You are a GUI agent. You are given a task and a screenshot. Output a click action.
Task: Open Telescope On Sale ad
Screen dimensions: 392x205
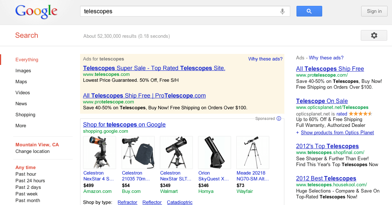322,101
